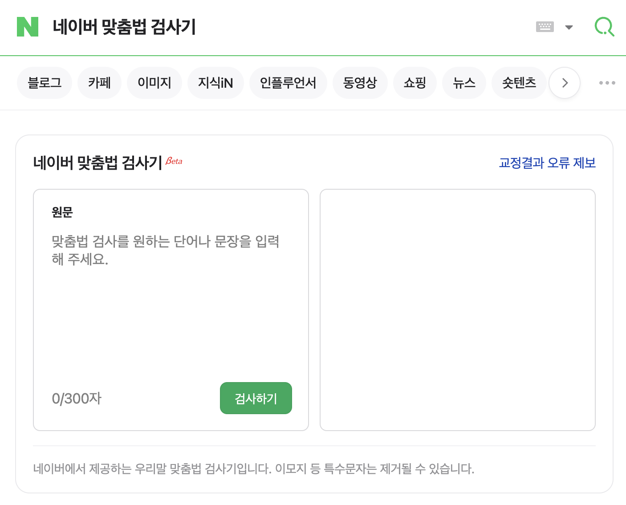Switch to the 숏텐츠 tab

(519, 82)
